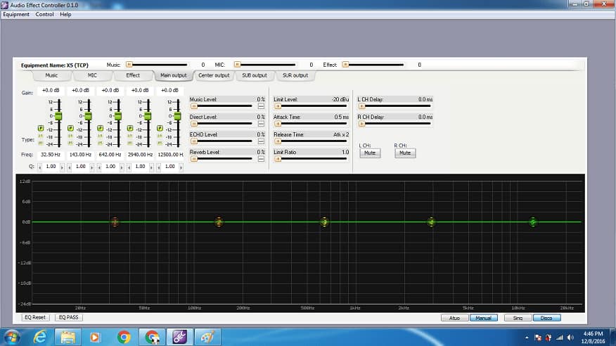Select P filter type for 32.50 Hz band
This screenshot has height=346, width=616.
[41, 129]
